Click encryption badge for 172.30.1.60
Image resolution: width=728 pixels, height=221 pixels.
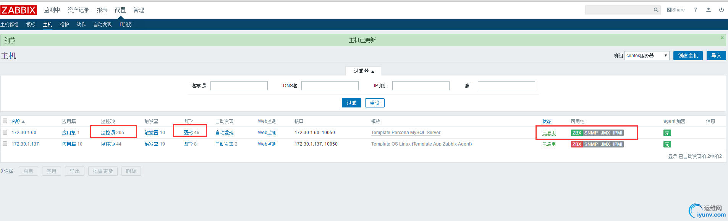(x=667, y=133)
